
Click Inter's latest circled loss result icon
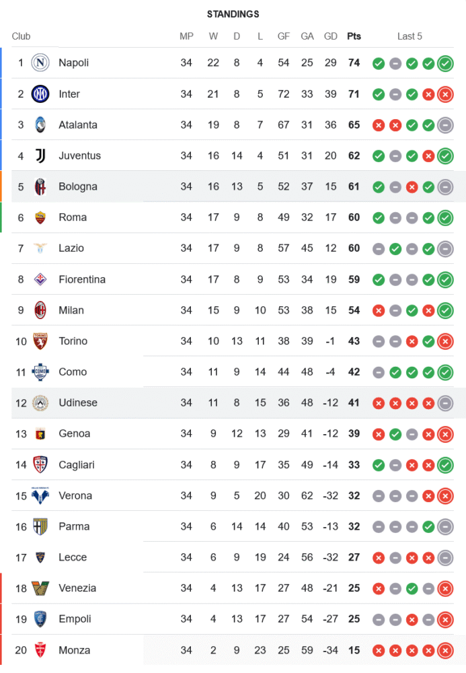click(x=444, y=94)
